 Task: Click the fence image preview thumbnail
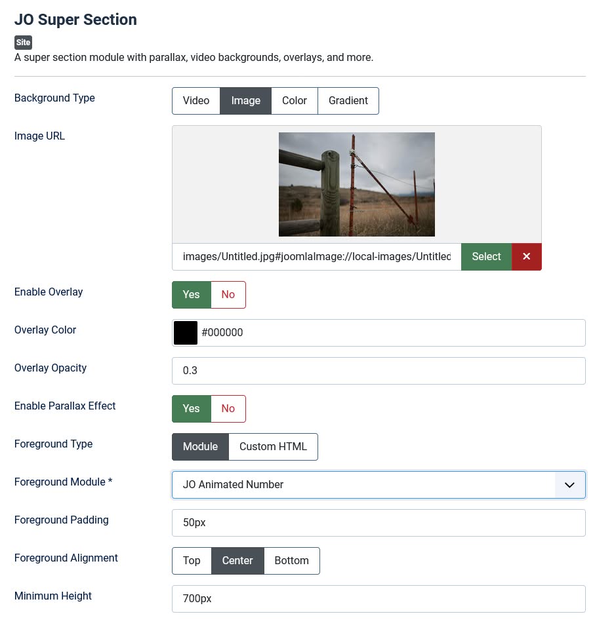356,184
